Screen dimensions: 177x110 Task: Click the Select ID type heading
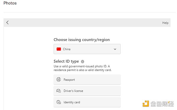click(66, 61)
